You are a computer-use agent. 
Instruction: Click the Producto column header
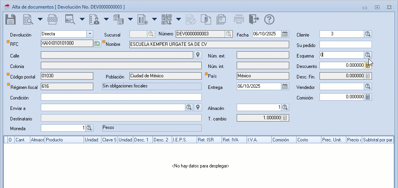tap(64, 139)
